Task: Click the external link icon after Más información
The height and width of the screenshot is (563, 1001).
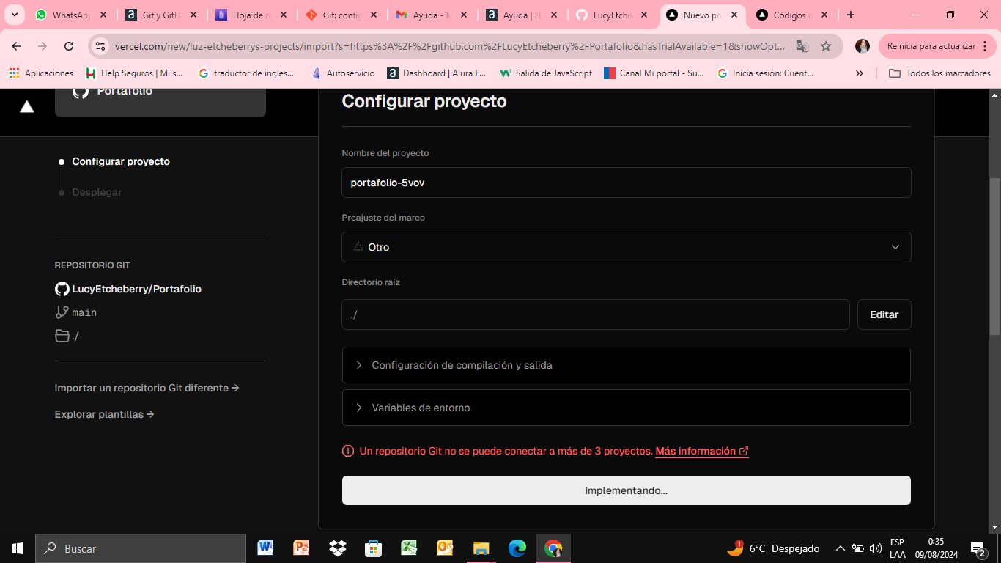Action: [744, 452]
